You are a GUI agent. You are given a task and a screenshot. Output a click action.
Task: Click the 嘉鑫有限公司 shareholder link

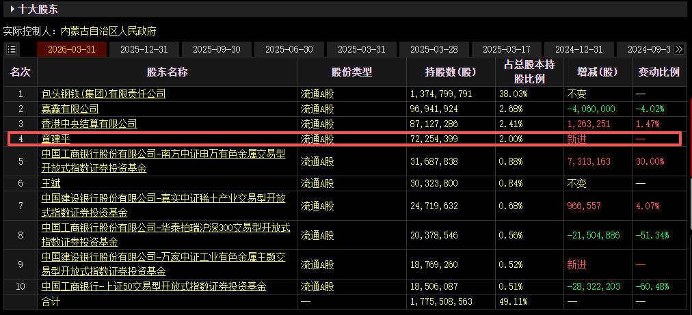tap(70, 109)
